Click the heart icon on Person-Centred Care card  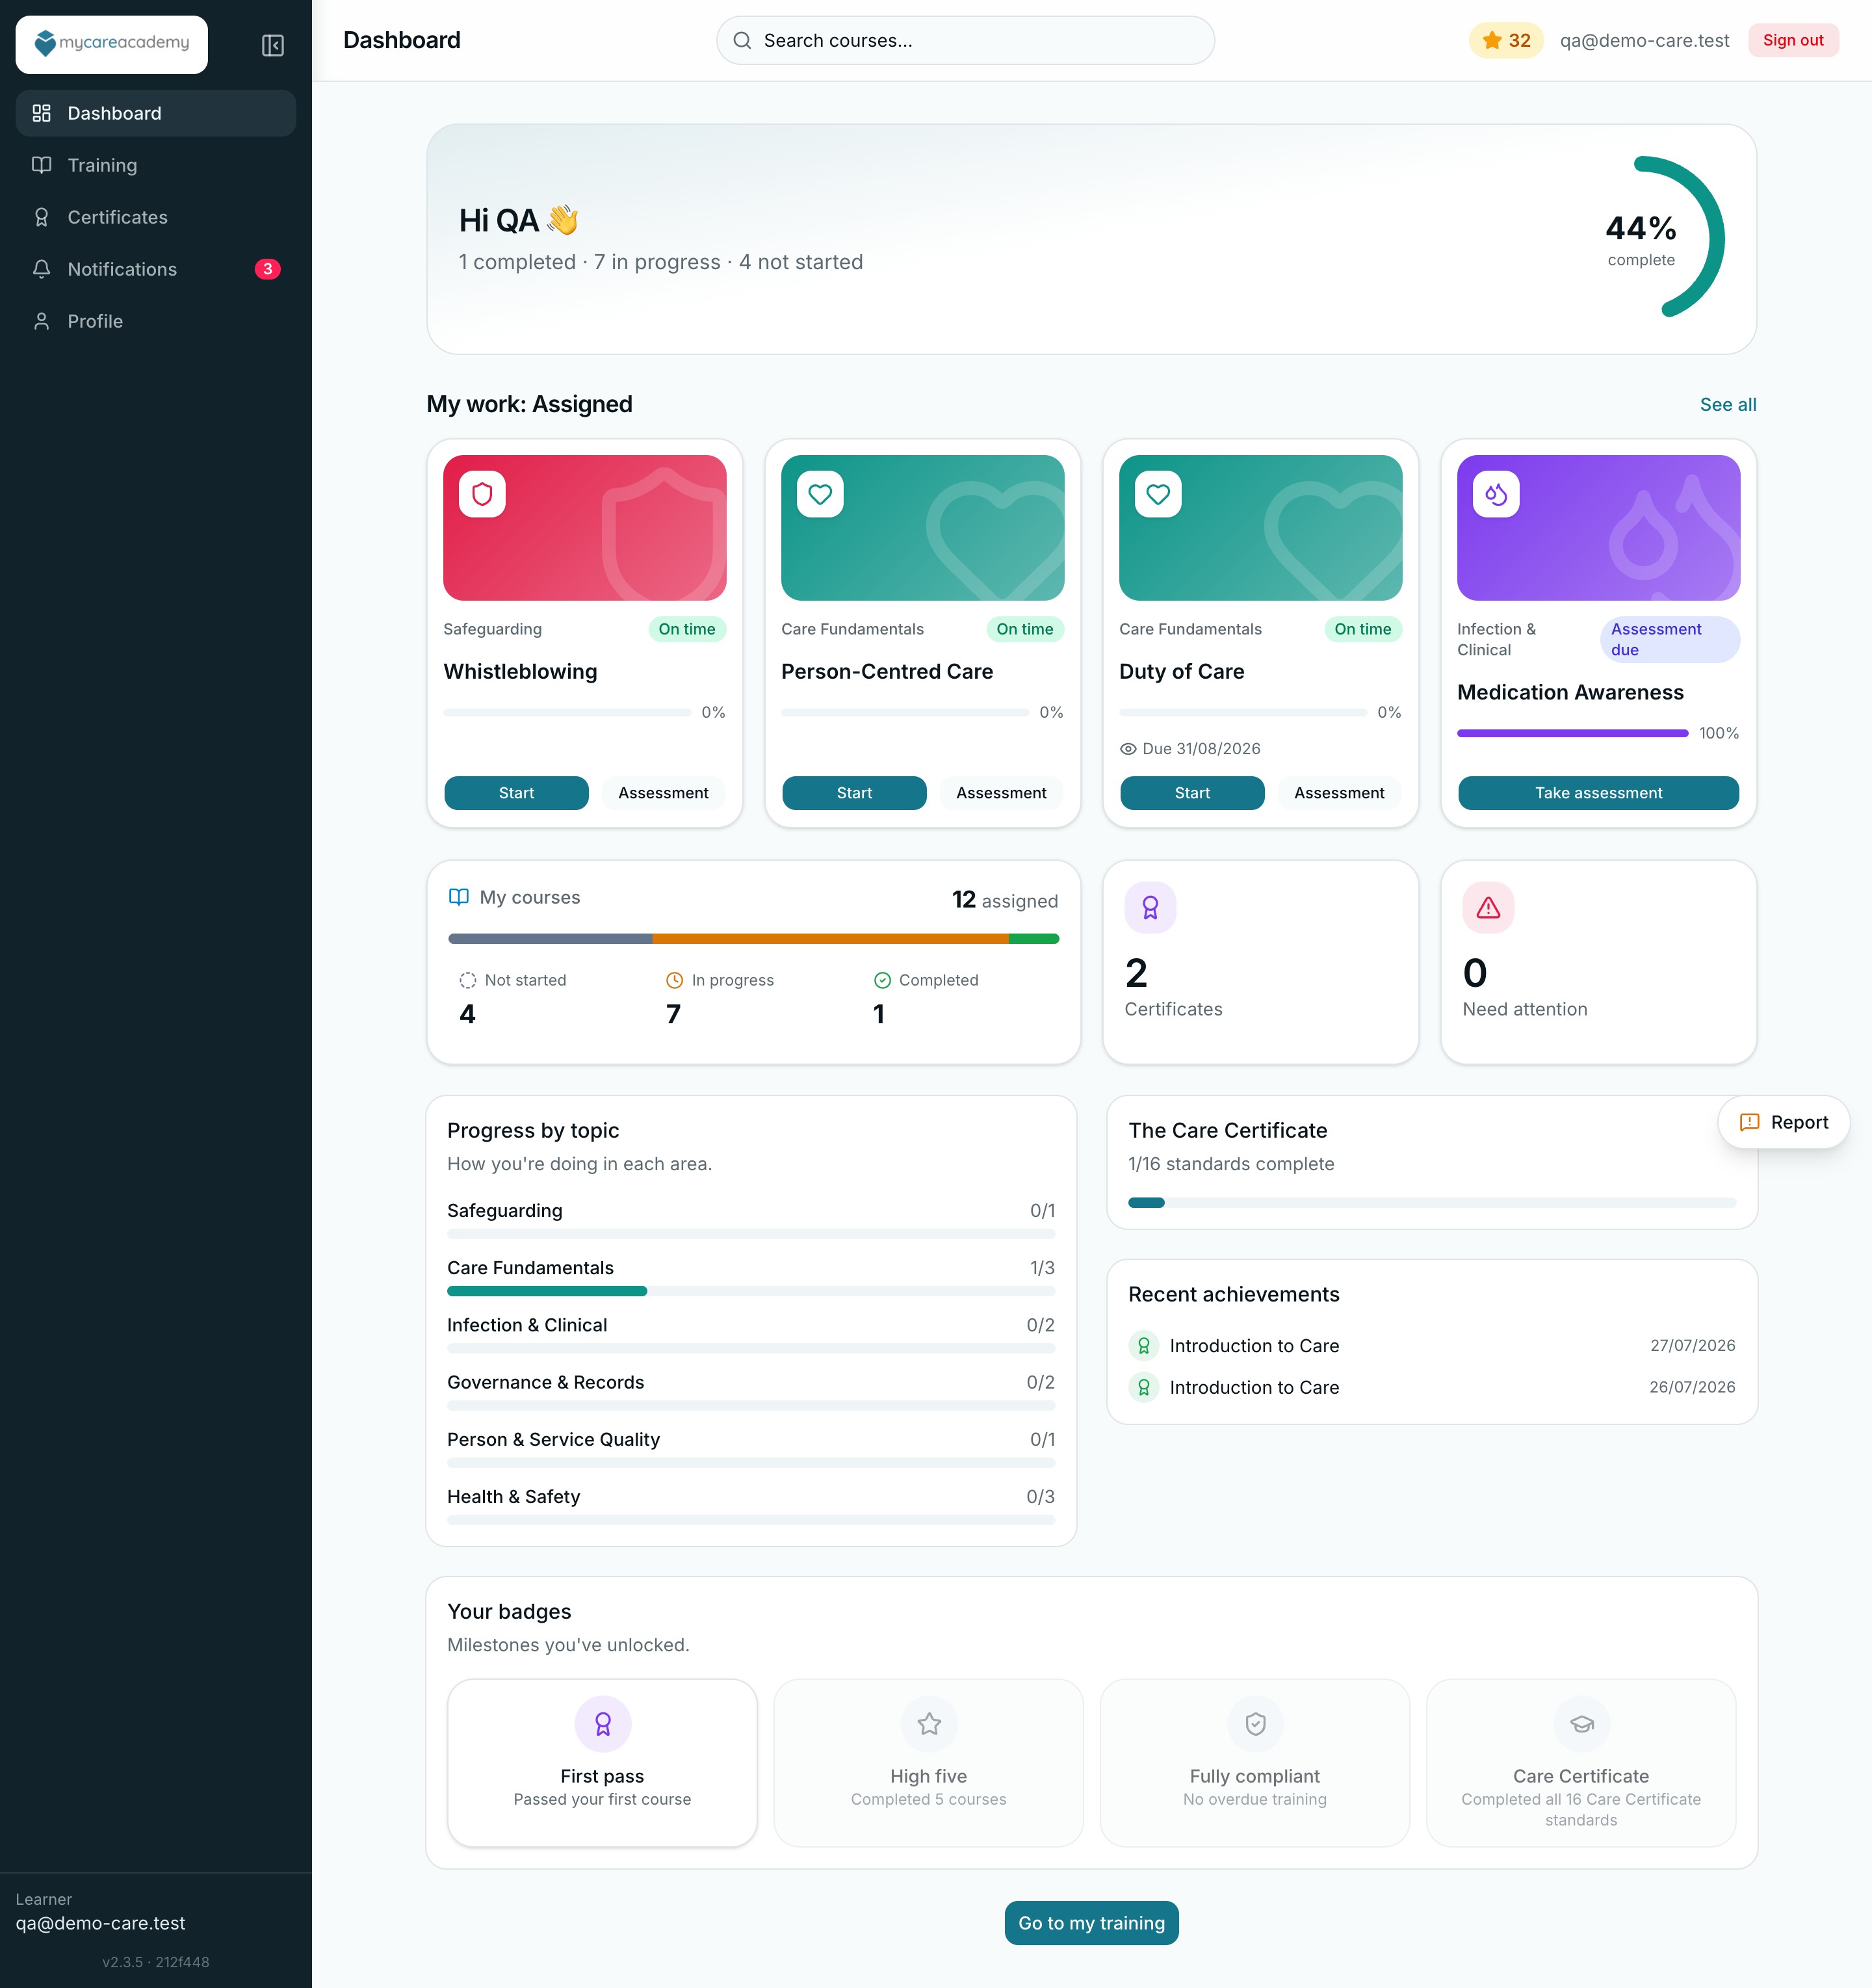[820, 494]
